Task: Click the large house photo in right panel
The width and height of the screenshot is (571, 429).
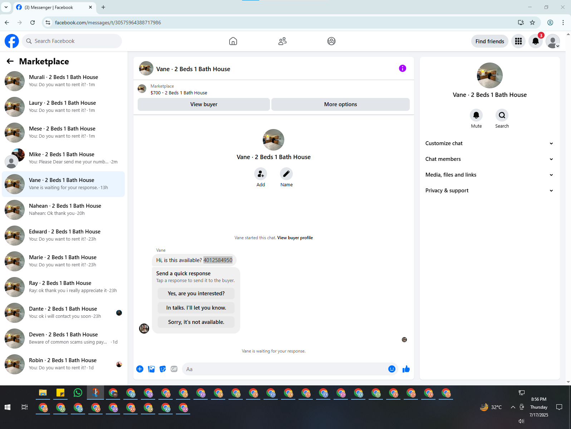Action: click(490, 75)
